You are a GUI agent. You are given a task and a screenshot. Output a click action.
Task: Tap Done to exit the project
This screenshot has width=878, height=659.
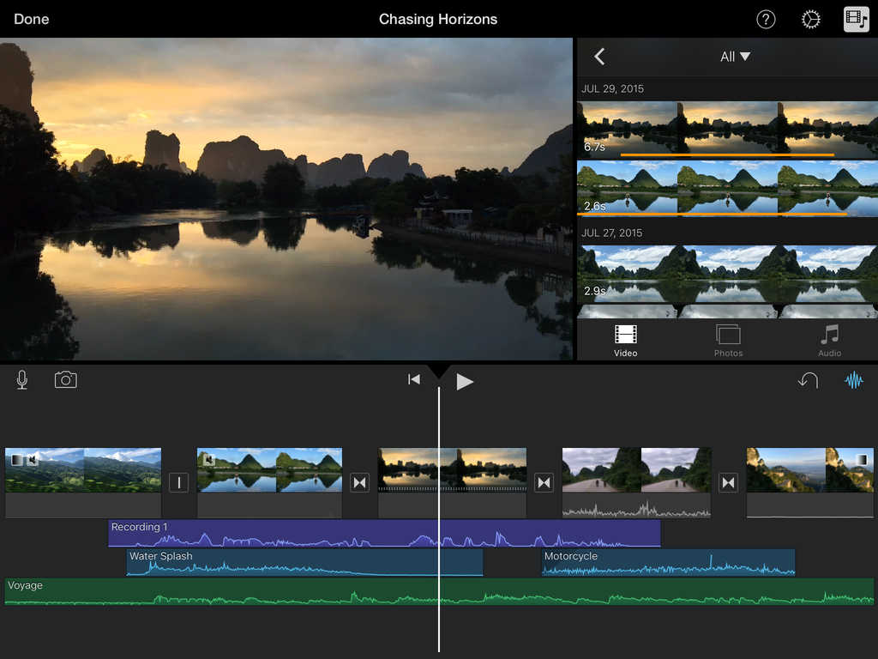31,19
